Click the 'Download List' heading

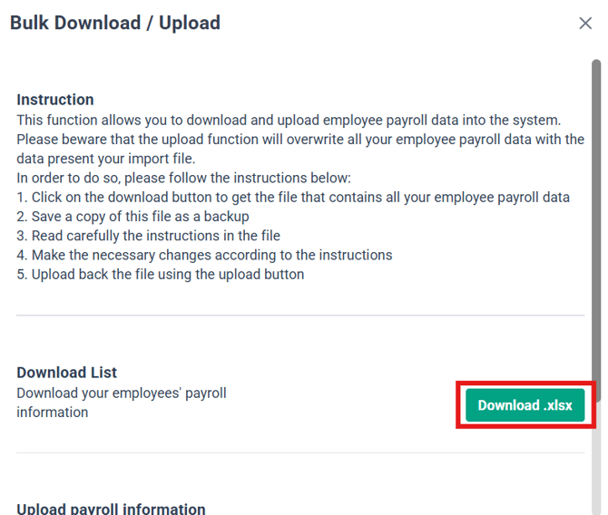pyautogui.click(x=67, y=373)
